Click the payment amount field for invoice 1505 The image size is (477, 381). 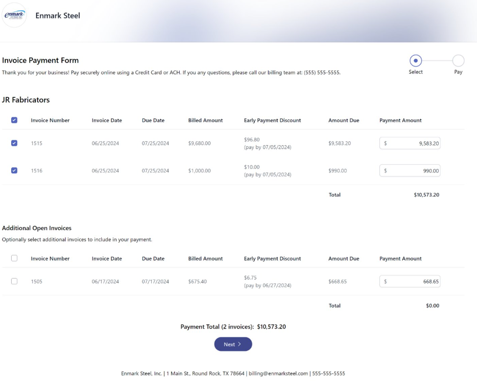click(410, 281)
